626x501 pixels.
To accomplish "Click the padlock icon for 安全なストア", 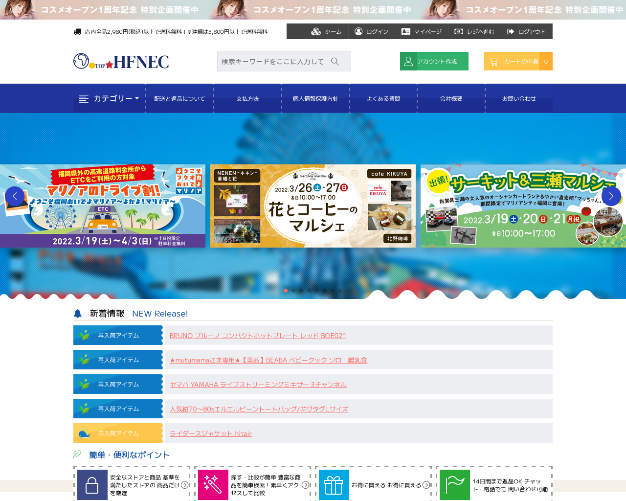I will coord(92,485).
